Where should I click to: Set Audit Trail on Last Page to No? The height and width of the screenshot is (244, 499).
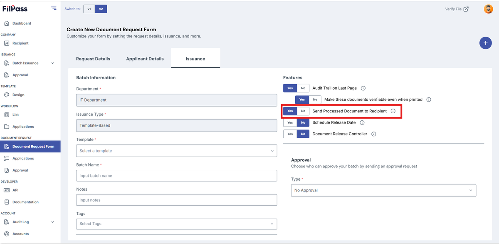303,88
